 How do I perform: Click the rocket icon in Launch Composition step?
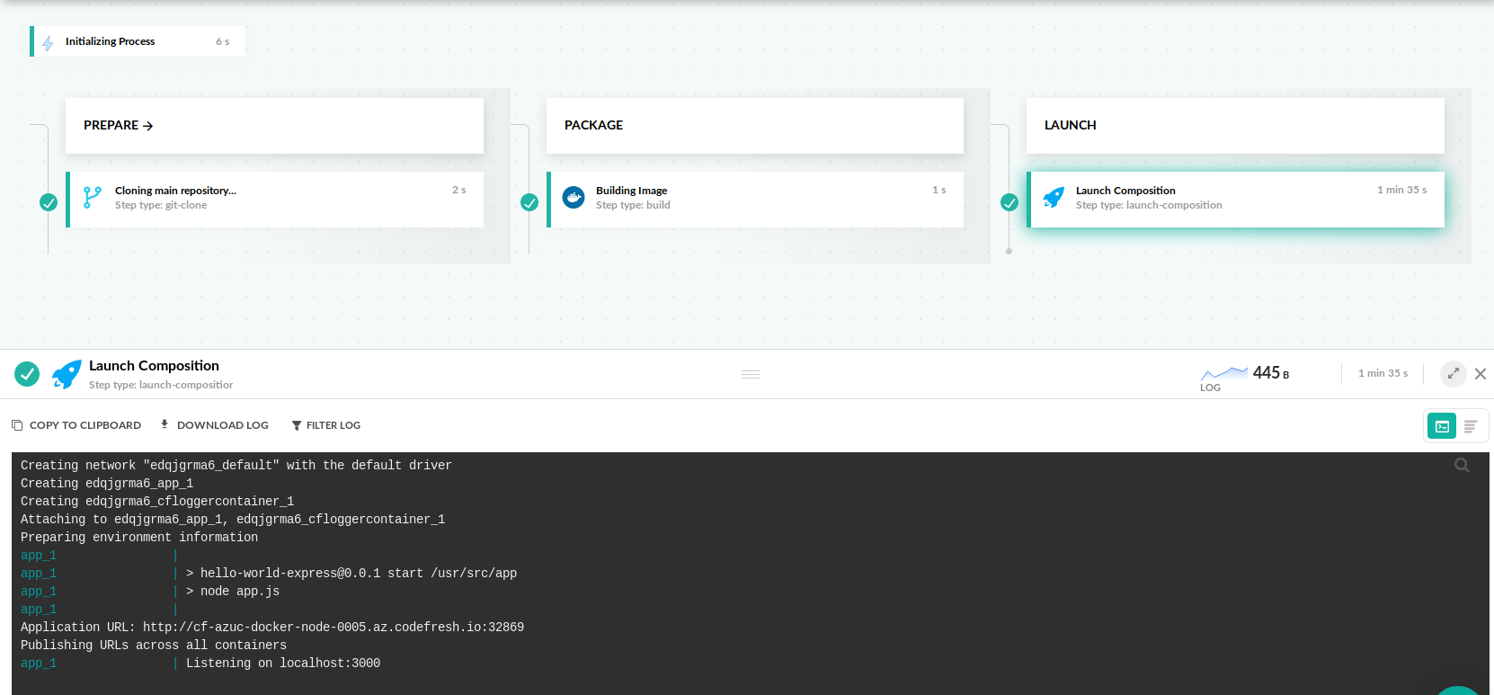1054,197
